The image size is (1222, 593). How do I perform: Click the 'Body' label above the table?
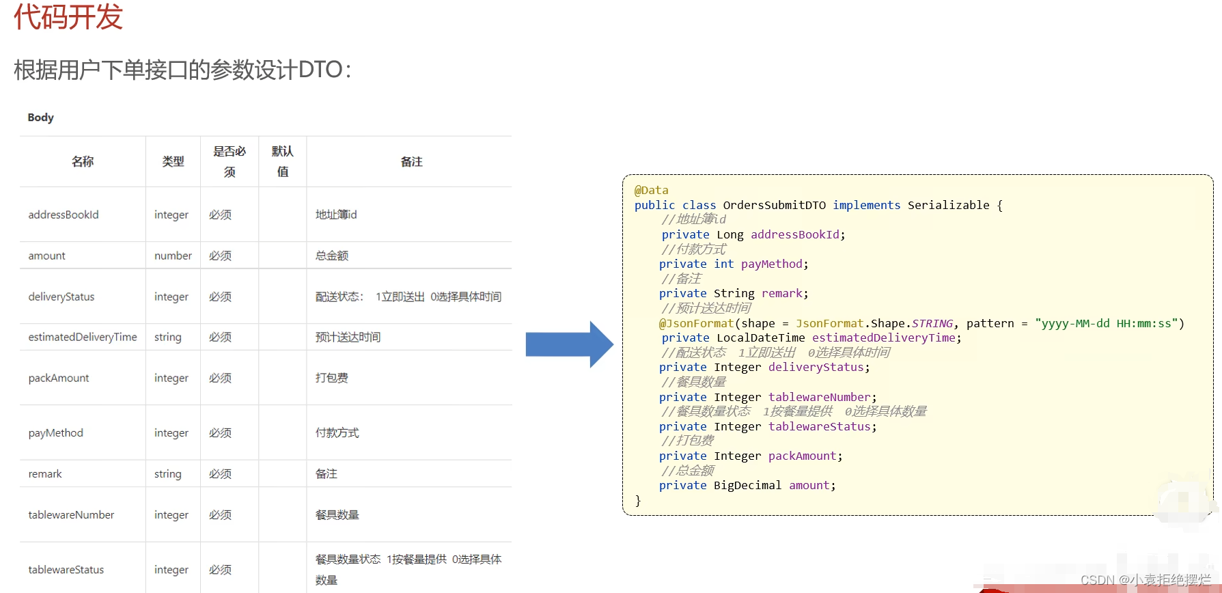click(40, 118)
